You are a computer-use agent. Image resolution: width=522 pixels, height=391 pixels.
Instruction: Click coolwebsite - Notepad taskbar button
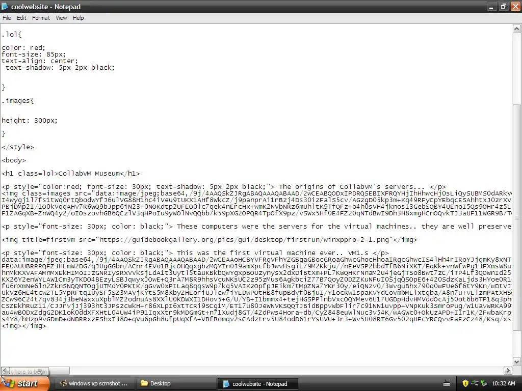[257, 384]
